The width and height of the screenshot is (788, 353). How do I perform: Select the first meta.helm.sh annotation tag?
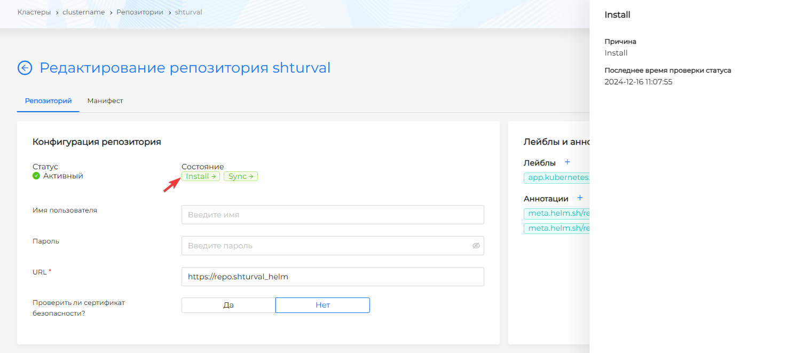(x=557, y=214)
